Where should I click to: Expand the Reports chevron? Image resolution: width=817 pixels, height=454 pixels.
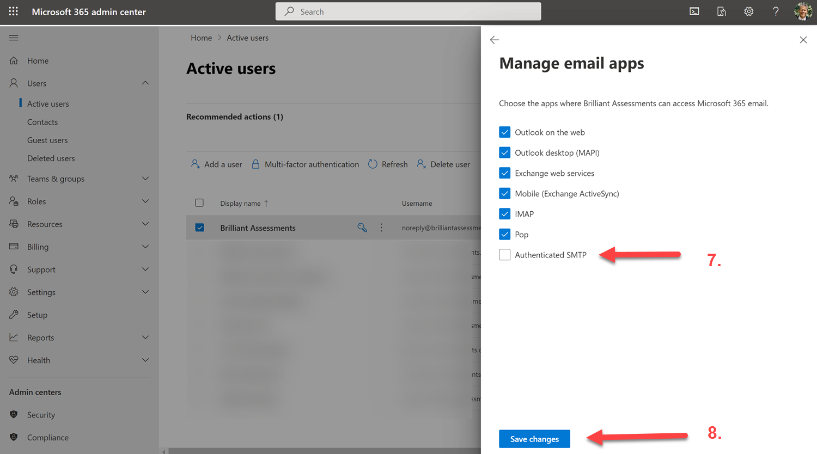tap(145, 338)
